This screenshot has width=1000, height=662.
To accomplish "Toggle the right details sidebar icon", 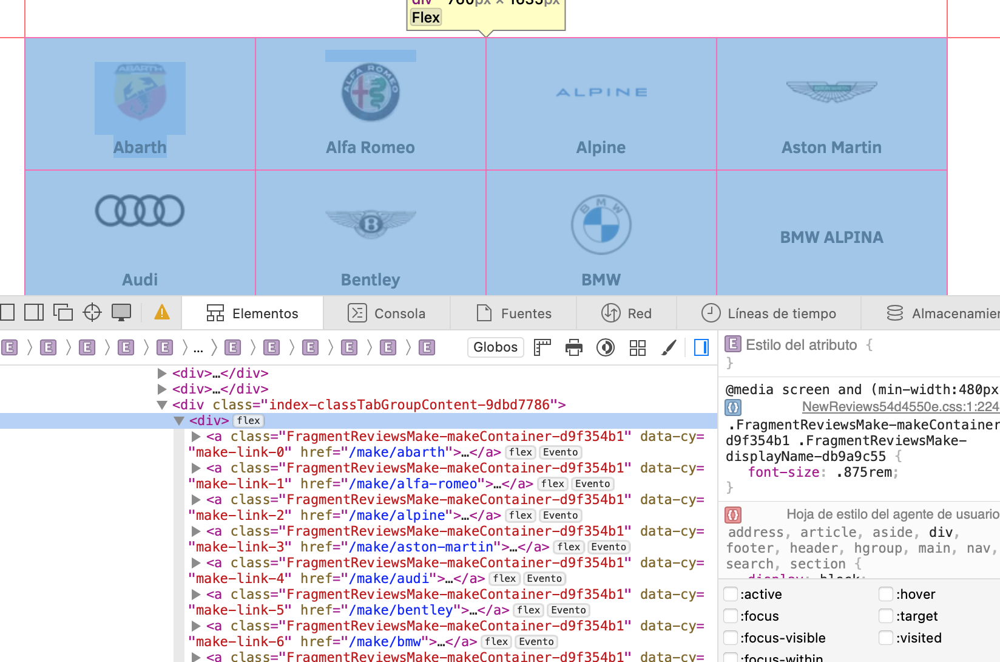I will pos(701,347).
